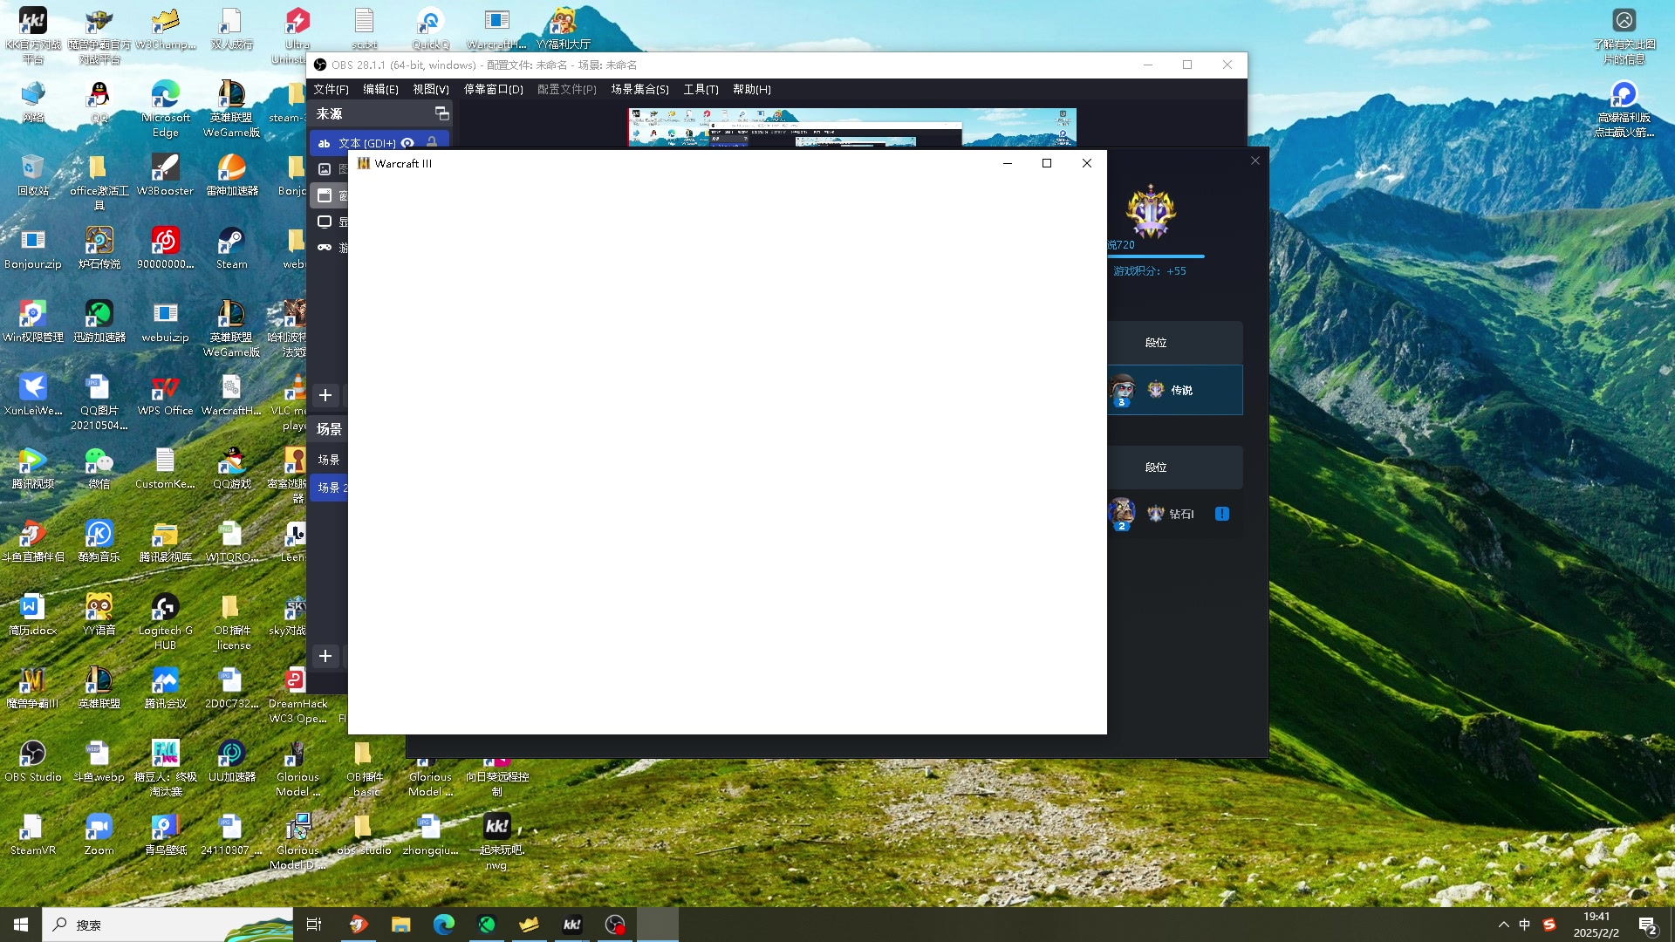Open Logitech G HUB desktop icon
1675x942 pixels.
pyautogui.click(x=166, y=622)
